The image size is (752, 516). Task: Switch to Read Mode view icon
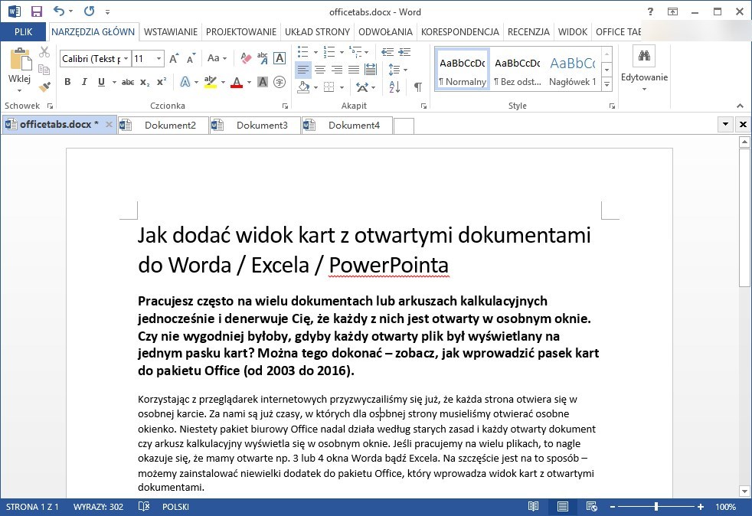[533, 506]
